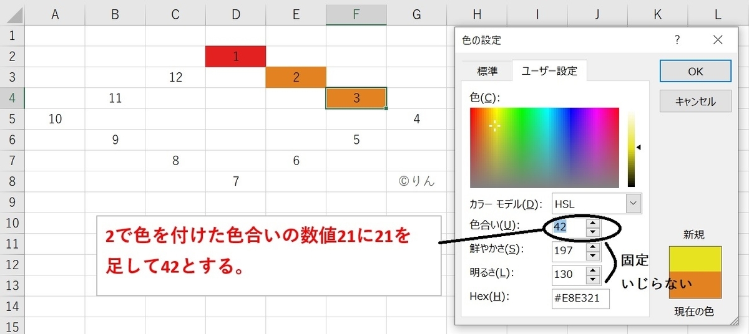Select cell C7 containing 8
Screen dimensions: 749x334
click(175, 161)
